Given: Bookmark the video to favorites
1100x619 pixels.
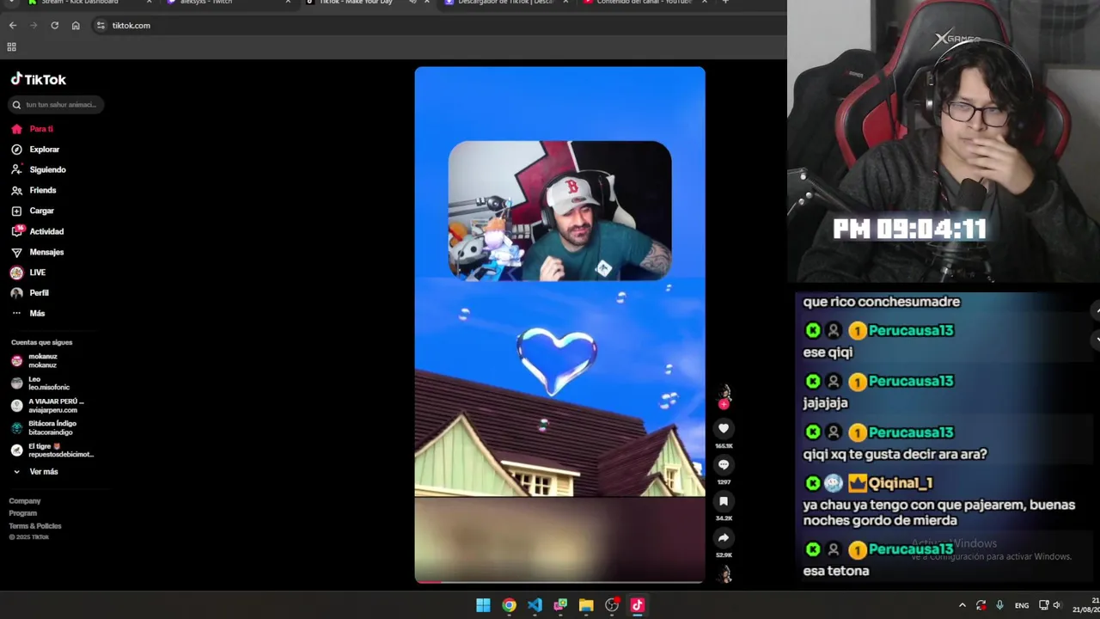Looking at the screenshot, I should click(x=724, y=501).
